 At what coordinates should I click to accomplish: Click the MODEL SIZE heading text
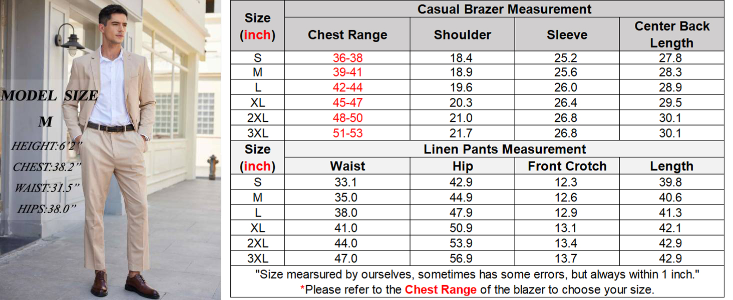pos(49,95)
